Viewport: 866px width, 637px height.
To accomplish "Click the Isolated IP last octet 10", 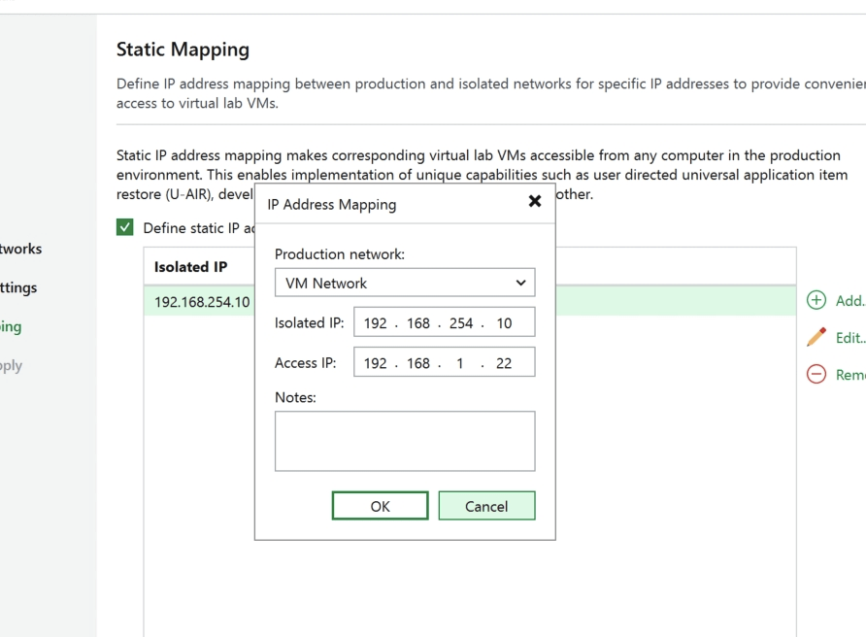I will (x=504, y=323).
